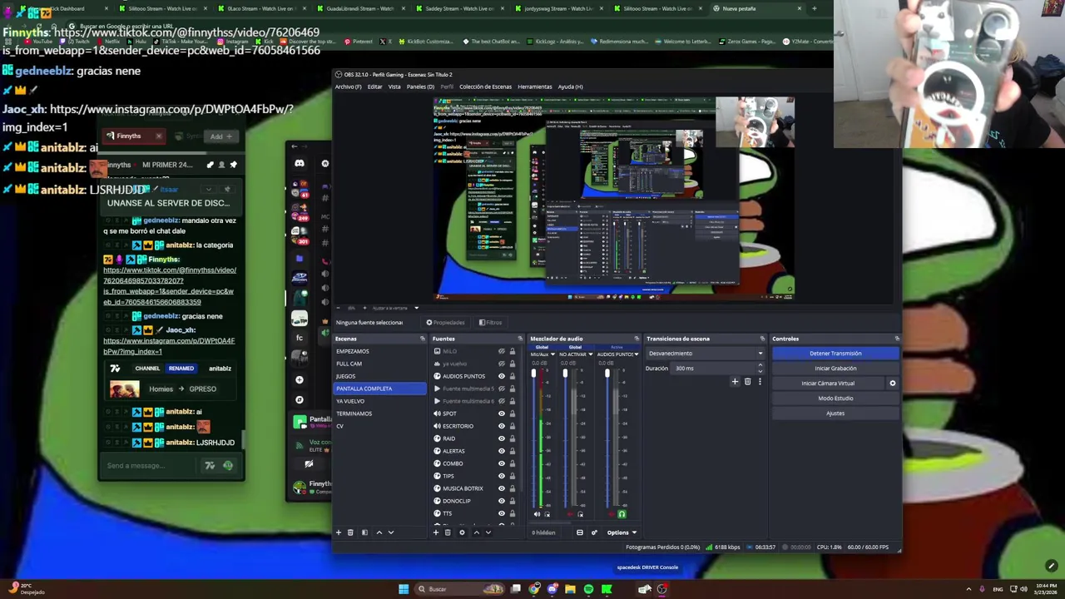Add a server in Discord sidebar
This screenshot has height=599, width=1065.
300,380
